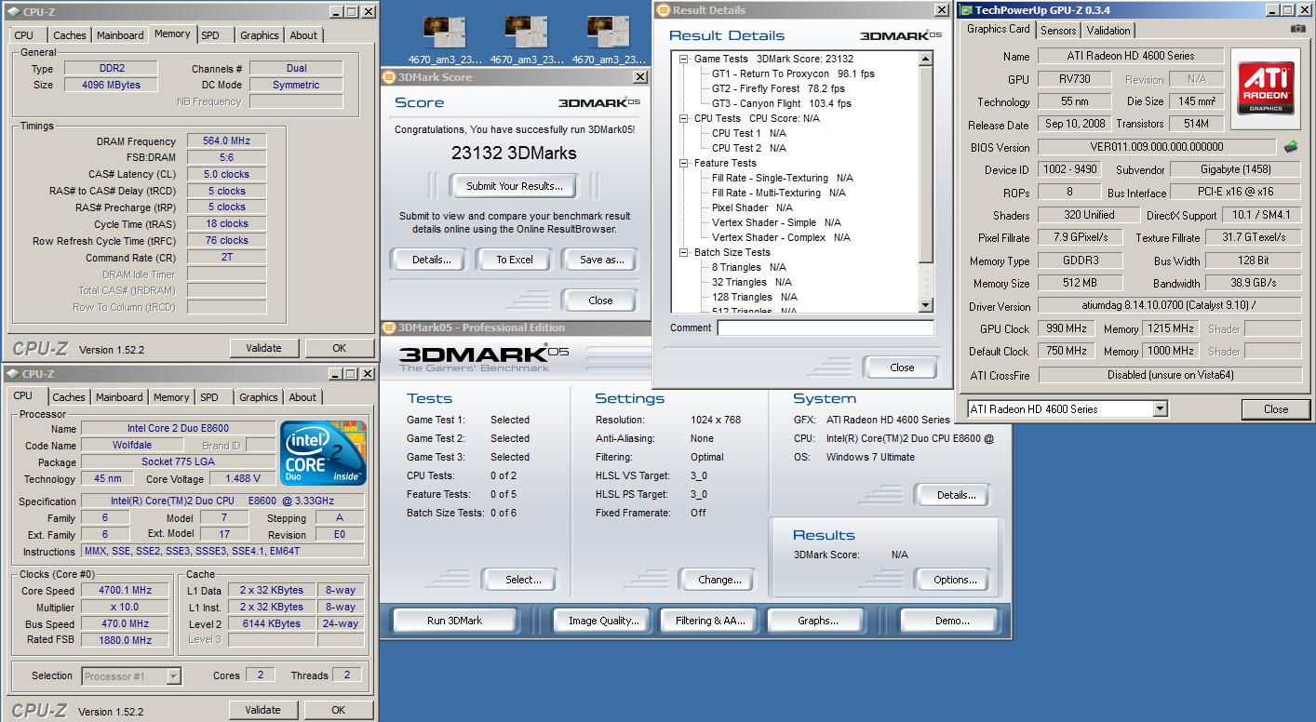1316x722 pixels.
Task: Click 3DMark05 Professional Edition title icon
Action: [x=390, y=328]
